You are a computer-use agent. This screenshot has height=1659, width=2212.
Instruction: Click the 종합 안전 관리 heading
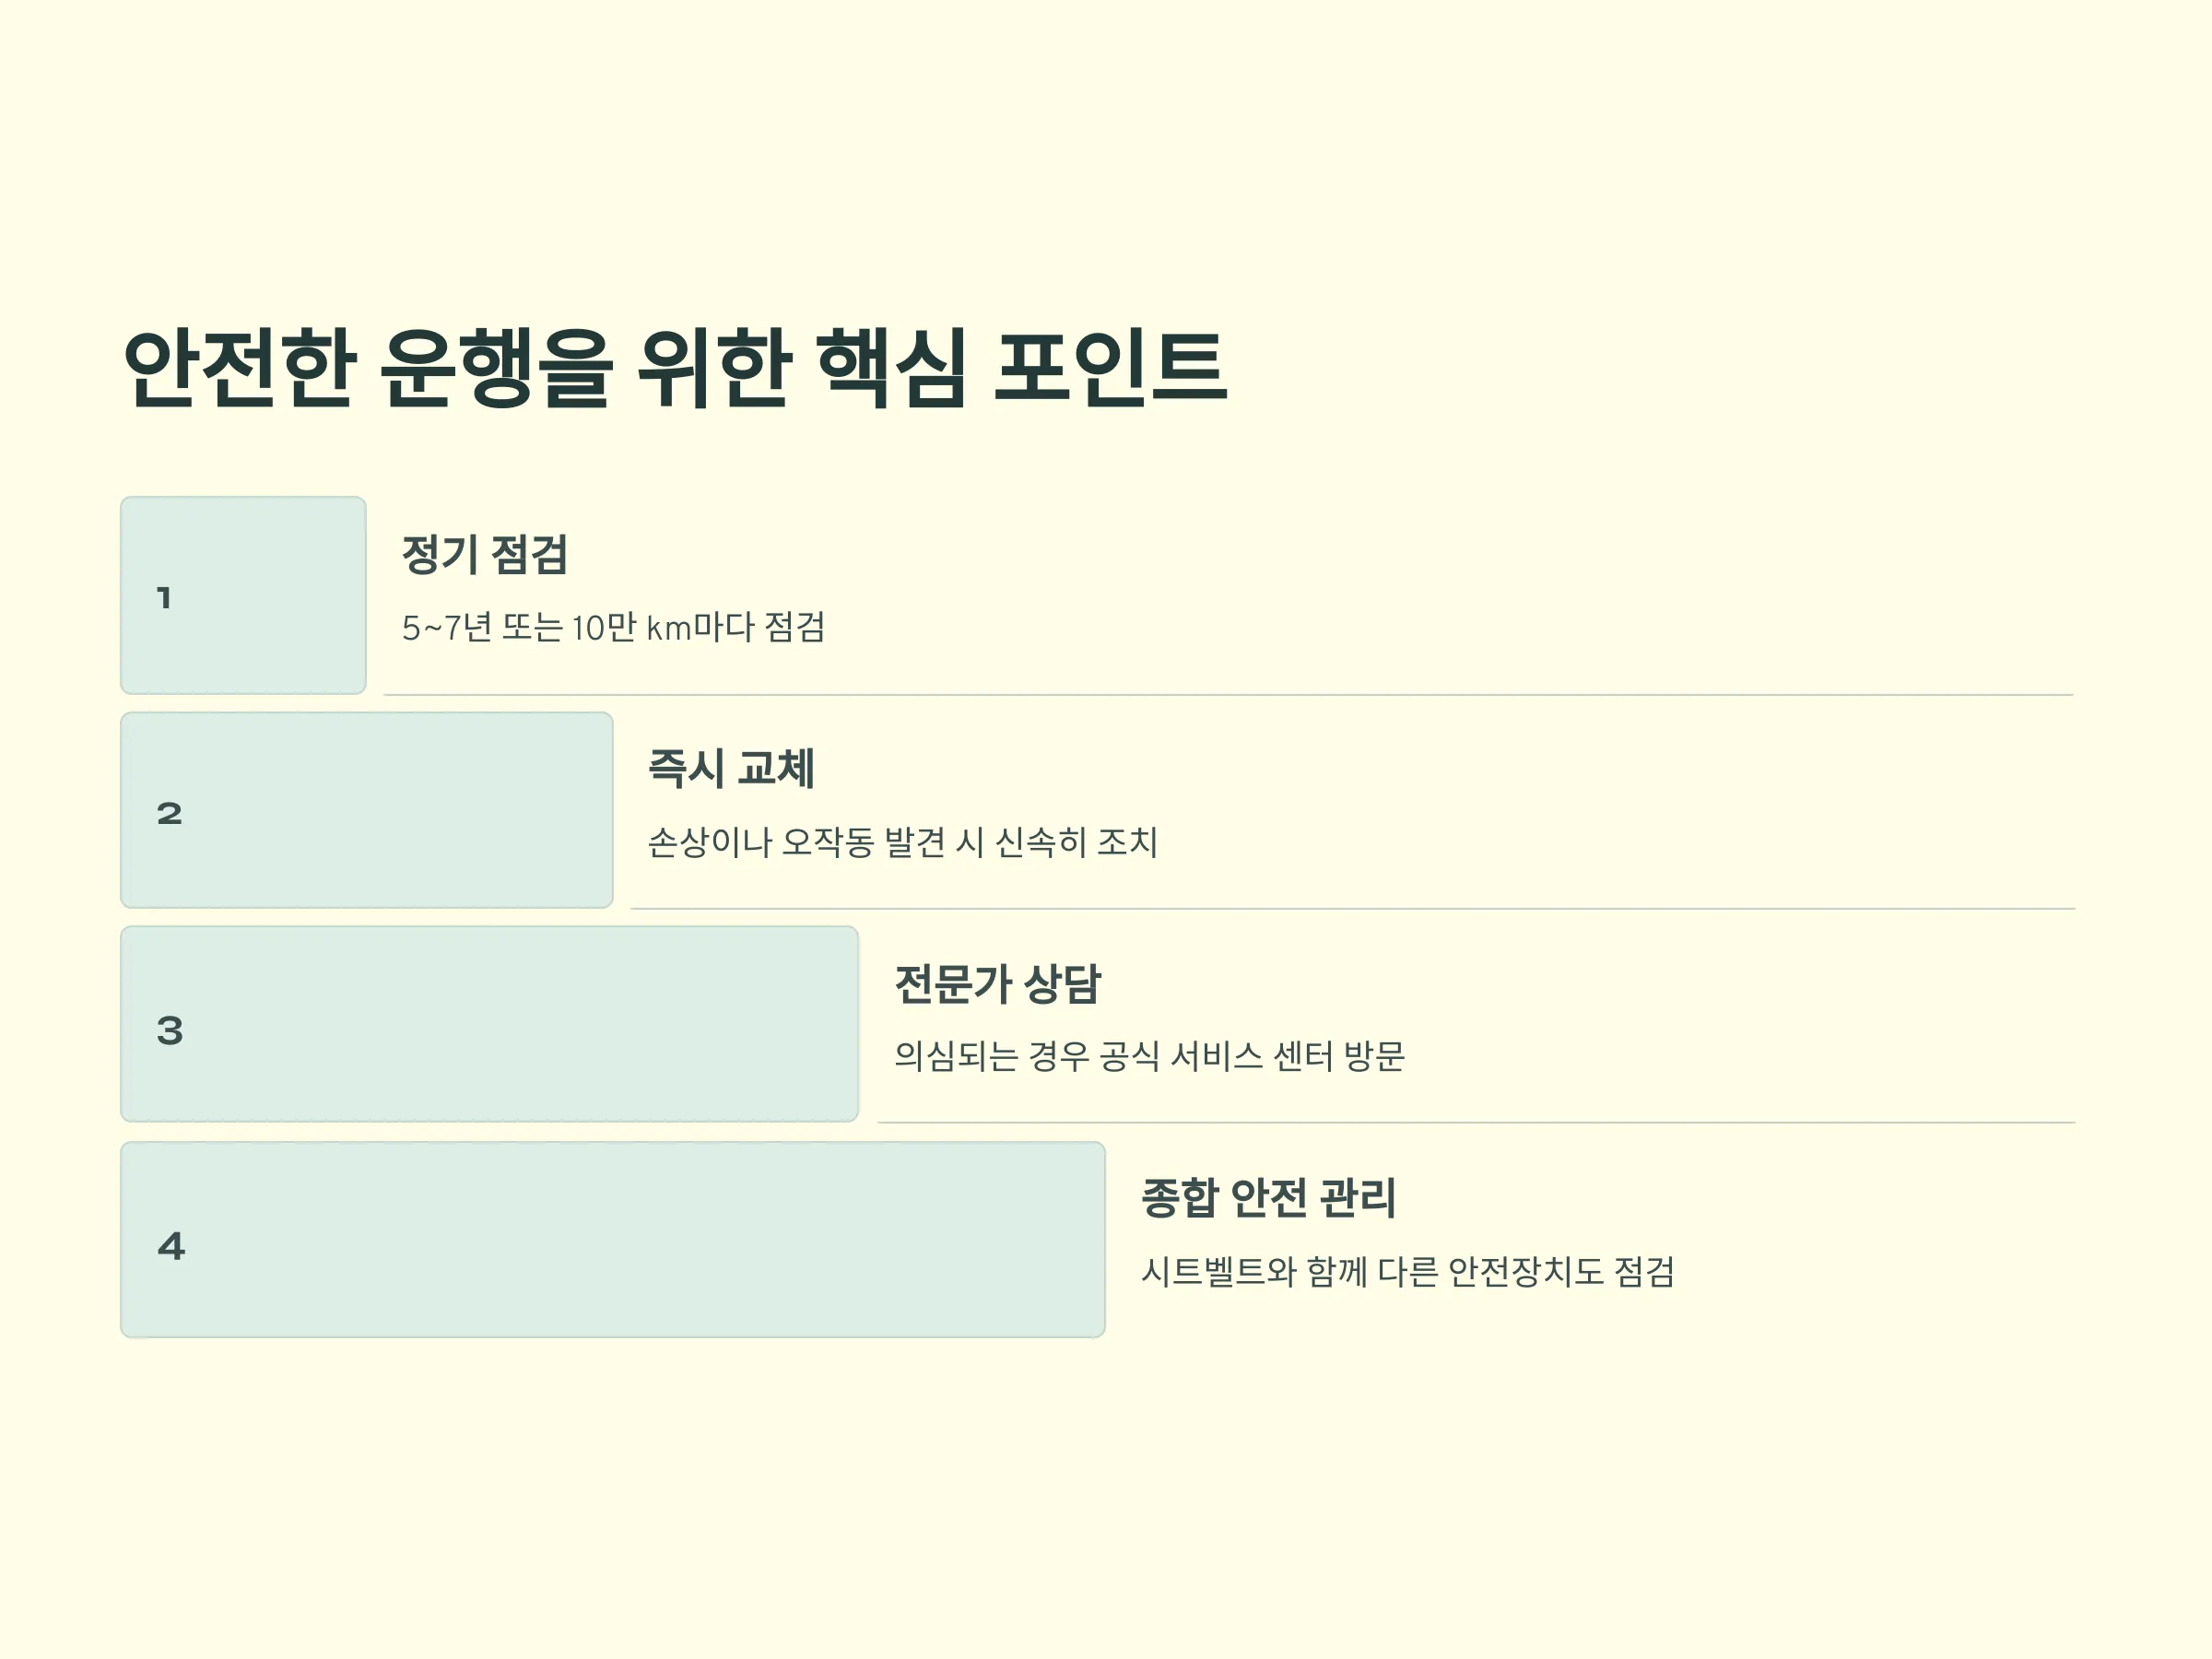pos(1268,1198)
